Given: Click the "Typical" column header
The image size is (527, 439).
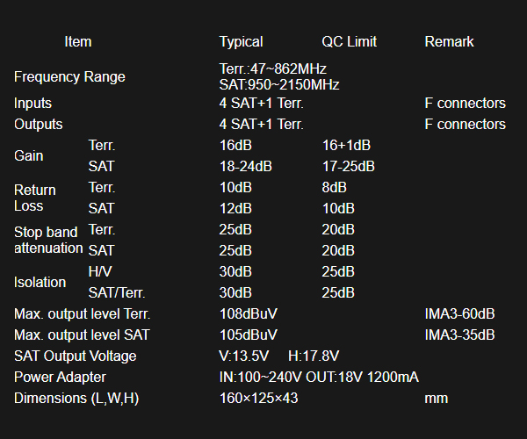Looking at the screenshot, I should (x=241, y=41).
